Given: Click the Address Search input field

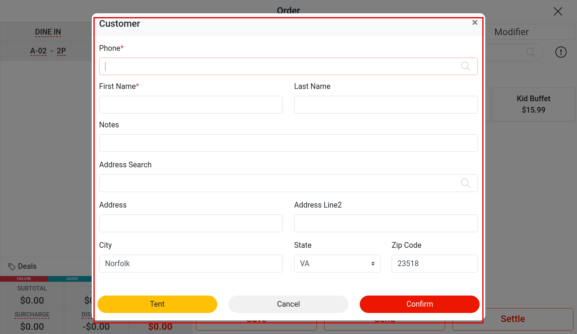Looking at the screenshot, I should click(288, 183).
